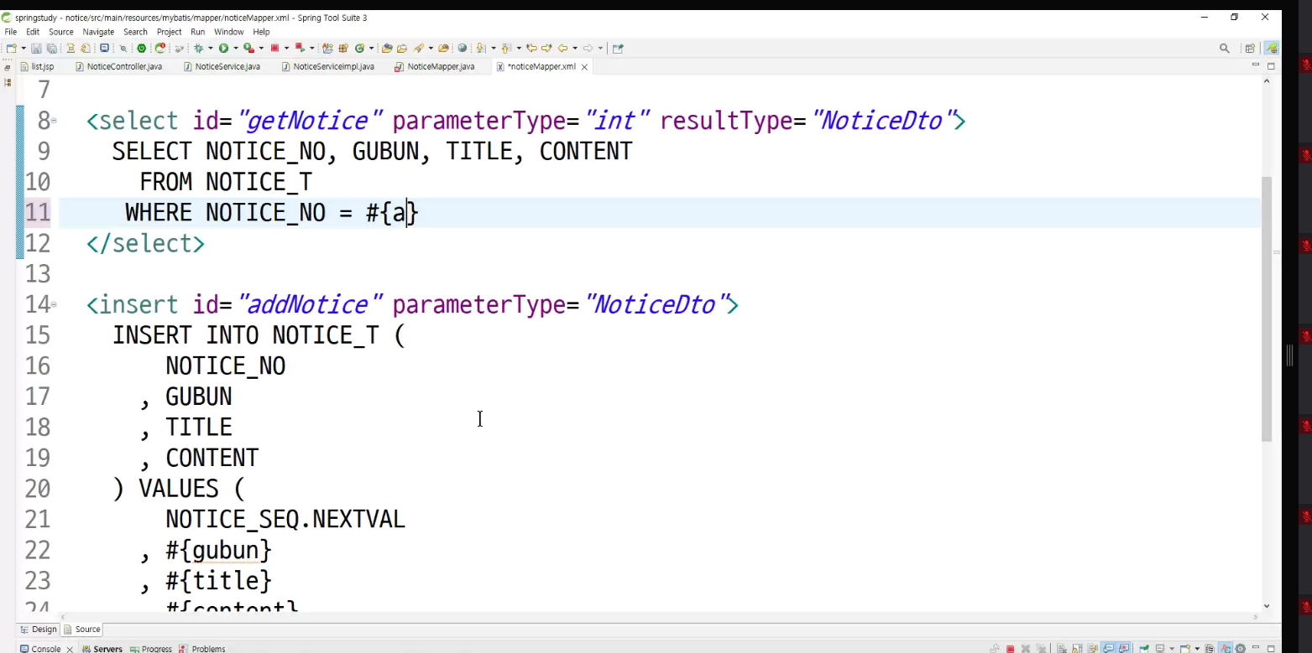Click the red Stop toolbar icon
This screenshot has width=1312, height=653.
274,48
